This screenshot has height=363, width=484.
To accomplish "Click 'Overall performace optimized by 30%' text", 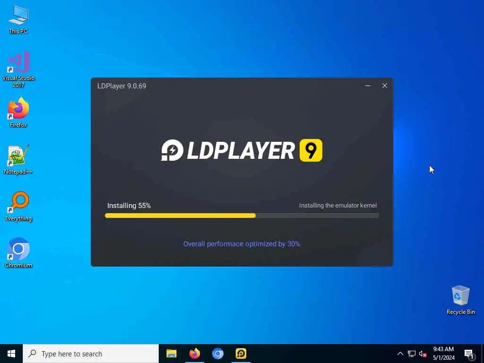I will [242, 244].
